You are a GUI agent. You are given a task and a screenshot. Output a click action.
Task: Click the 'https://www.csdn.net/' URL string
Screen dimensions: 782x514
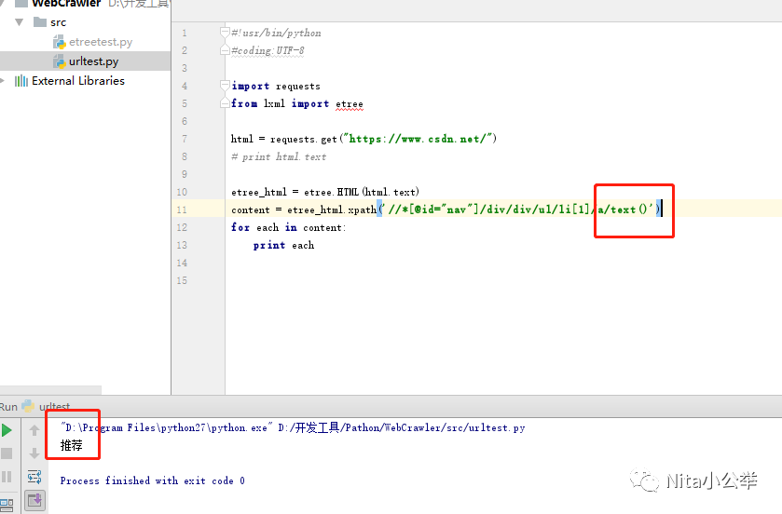(418, 139)
